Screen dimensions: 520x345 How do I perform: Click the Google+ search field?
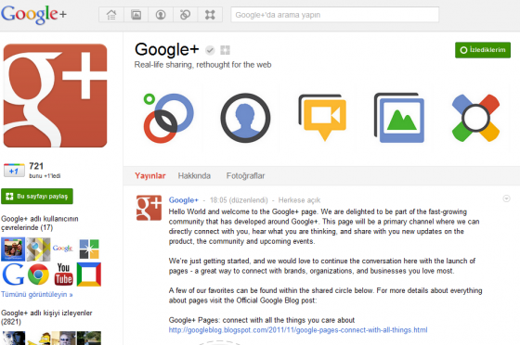pos(335,15)
